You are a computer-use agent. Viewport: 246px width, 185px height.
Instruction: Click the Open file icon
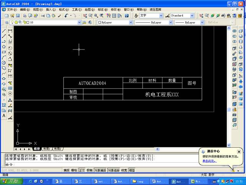point(12,16)
